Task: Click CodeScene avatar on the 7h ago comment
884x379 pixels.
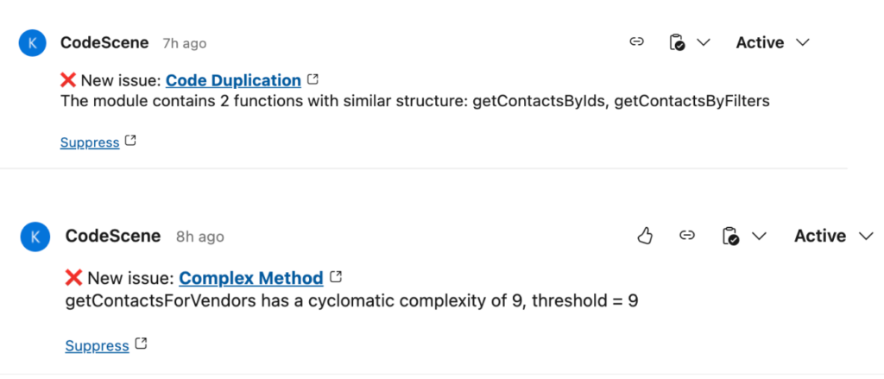Action: pos(32,42)
